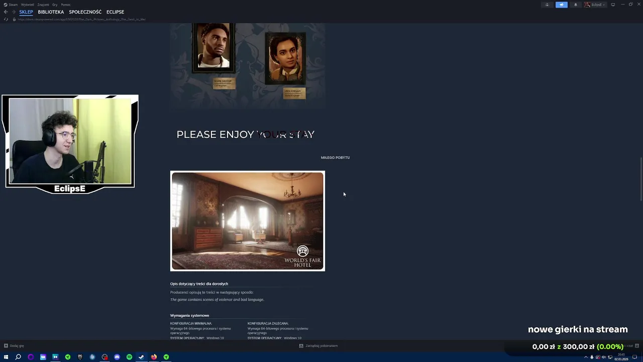The width and height of the screenshot is (643, 362).
Task: Open Windows search from taskbar
Action: point(18,357)
